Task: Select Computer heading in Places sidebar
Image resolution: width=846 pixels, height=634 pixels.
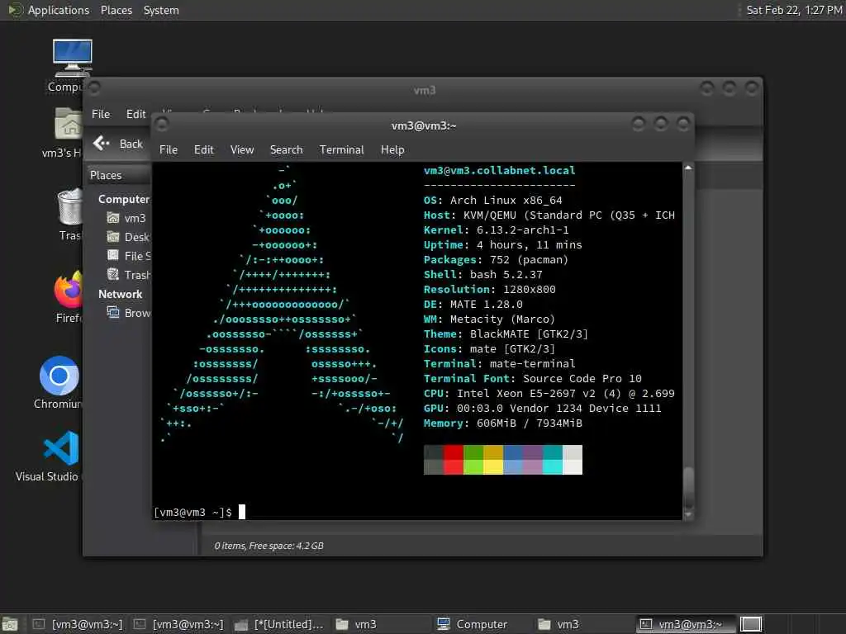Action: tap(124, 199)
